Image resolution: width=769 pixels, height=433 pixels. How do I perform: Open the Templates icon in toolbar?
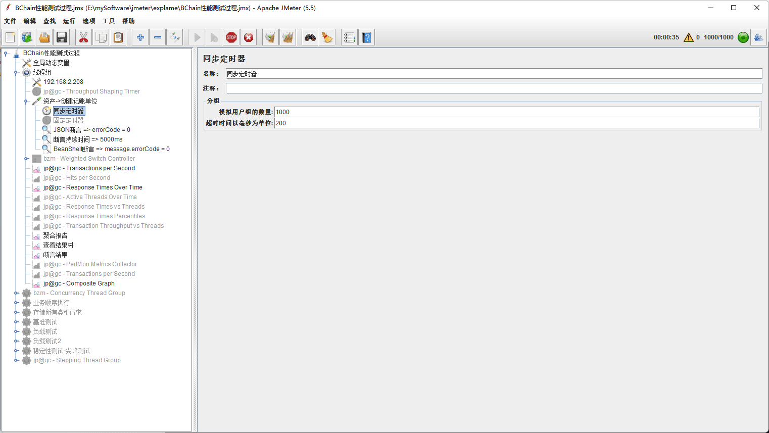27,37
